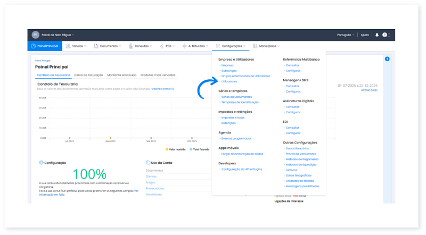Expand the Português language dropdown
This screenshot has width=426, height=235.
(x=346, y=35)
